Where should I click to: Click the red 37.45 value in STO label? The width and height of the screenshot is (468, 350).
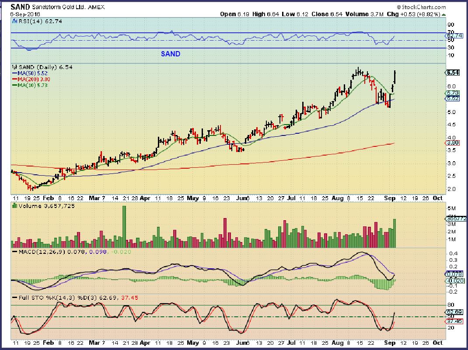[x=130, y=298]
